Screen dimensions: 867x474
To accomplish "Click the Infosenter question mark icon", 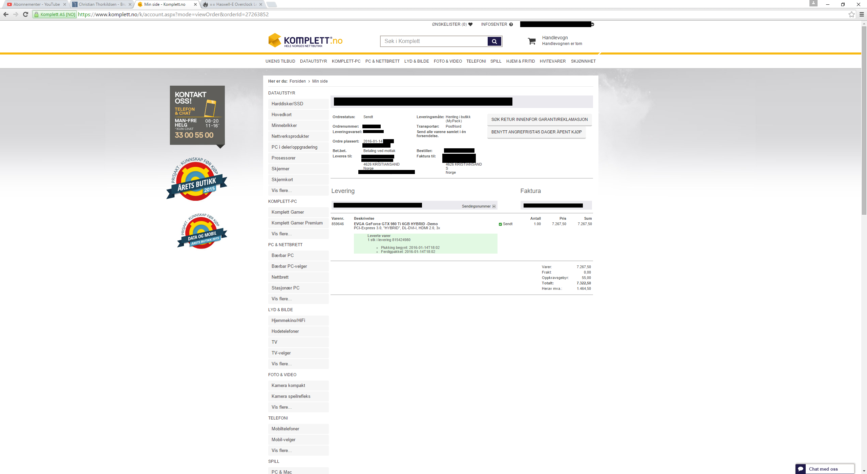I will point(511,24).
